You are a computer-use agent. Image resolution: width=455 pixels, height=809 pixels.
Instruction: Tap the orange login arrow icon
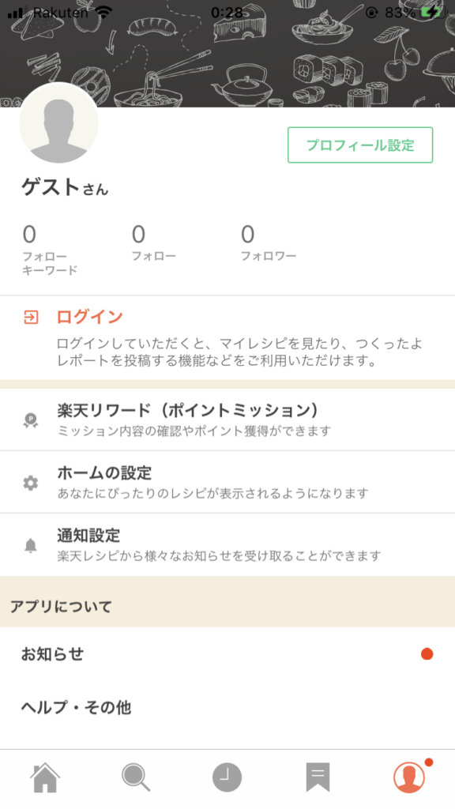tap(31, 317)
